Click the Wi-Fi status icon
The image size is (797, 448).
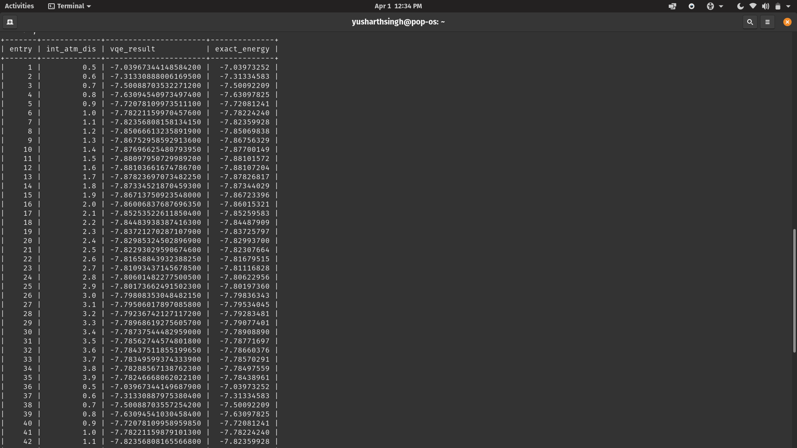pos(753,6)
